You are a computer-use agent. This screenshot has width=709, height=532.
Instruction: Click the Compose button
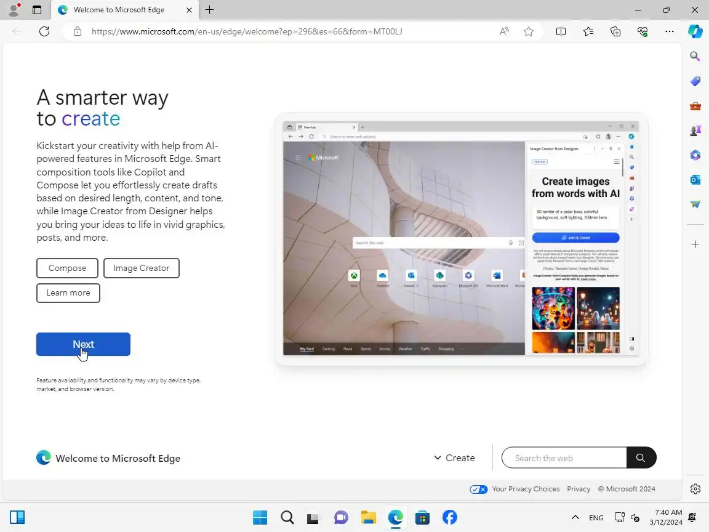tap(67, 268)
